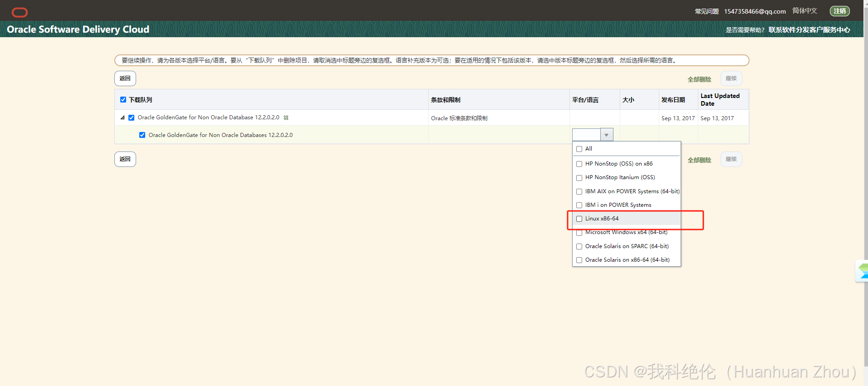Image resolution: width=868 pixels, height=386 pixels.
Task: Click the platform selection input box
Action: pyautogui.click(x=586, y=135)
